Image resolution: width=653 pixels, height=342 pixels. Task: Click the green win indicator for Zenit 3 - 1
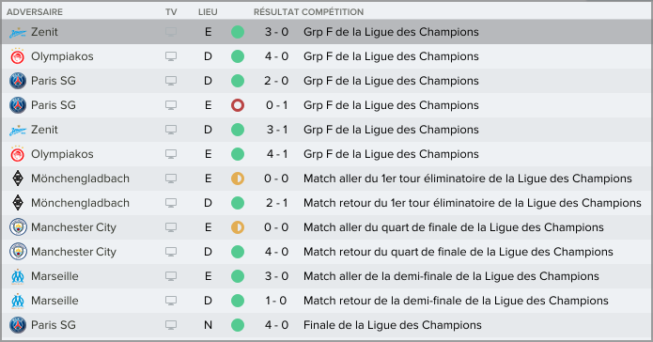point(238,130)
